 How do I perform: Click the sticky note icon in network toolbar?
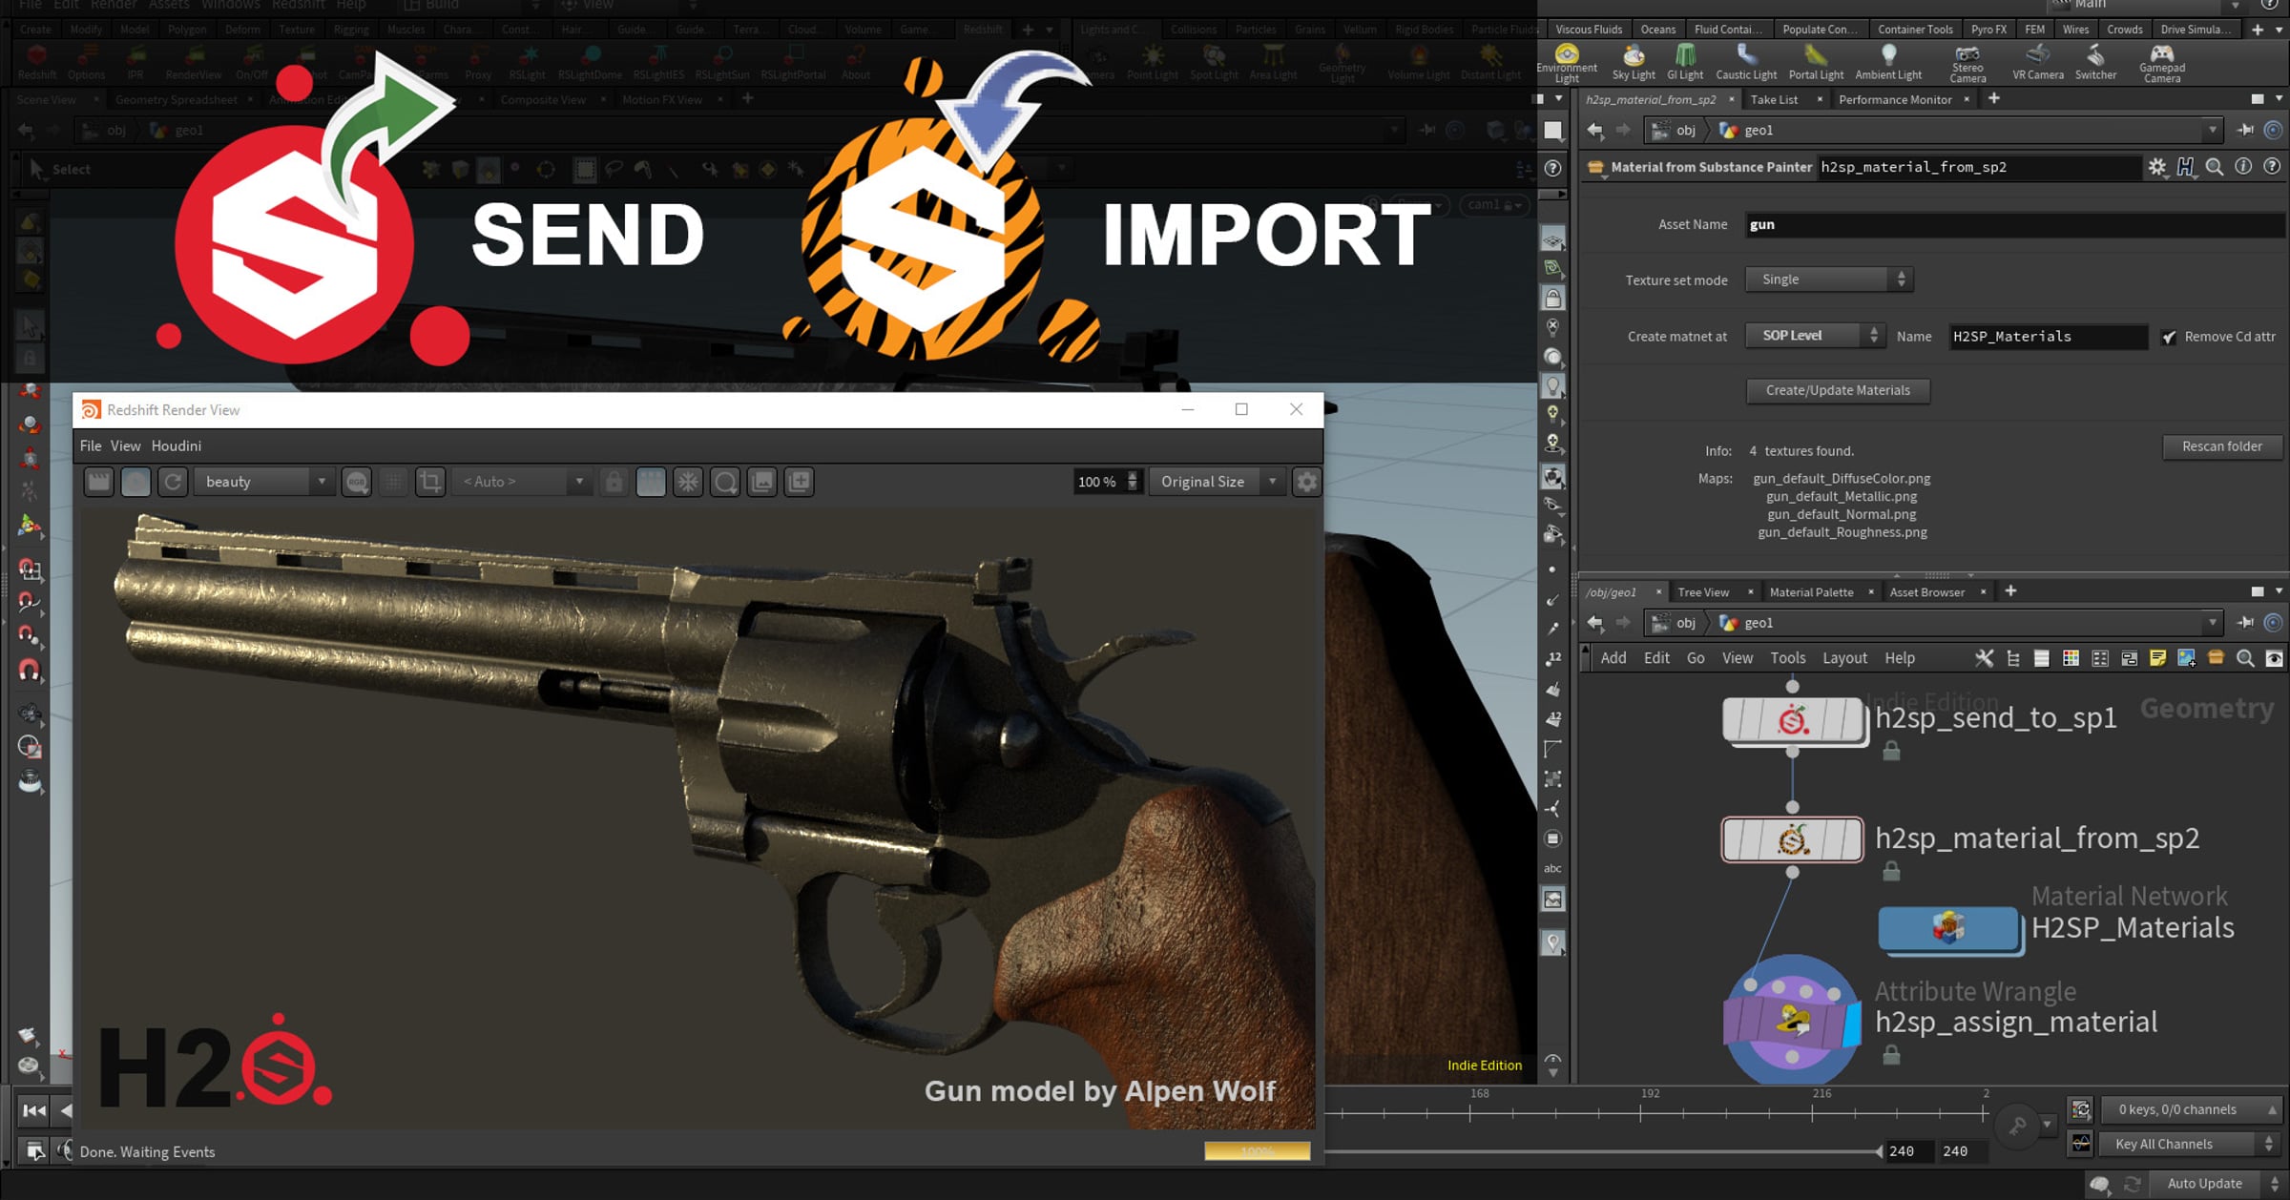click(2157, 658)
